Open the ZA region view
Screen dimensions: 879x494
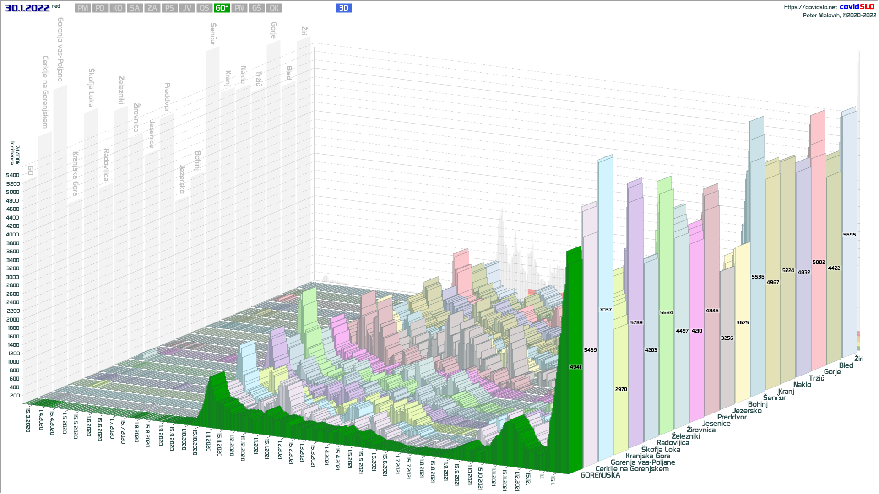pos(152,8)
